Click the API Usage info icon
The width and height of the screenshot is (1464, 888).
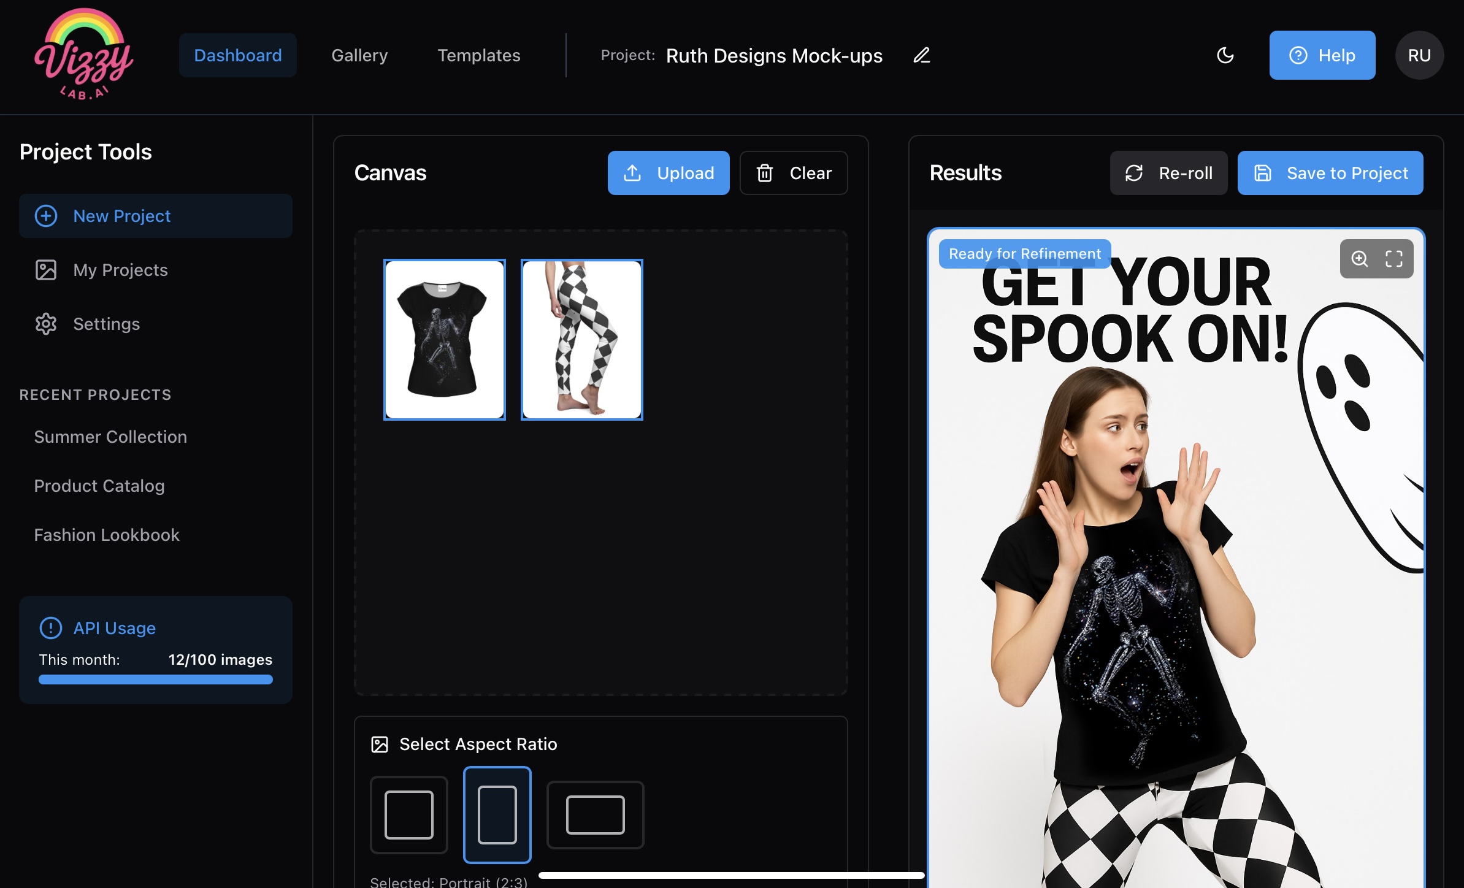point(50,627)
